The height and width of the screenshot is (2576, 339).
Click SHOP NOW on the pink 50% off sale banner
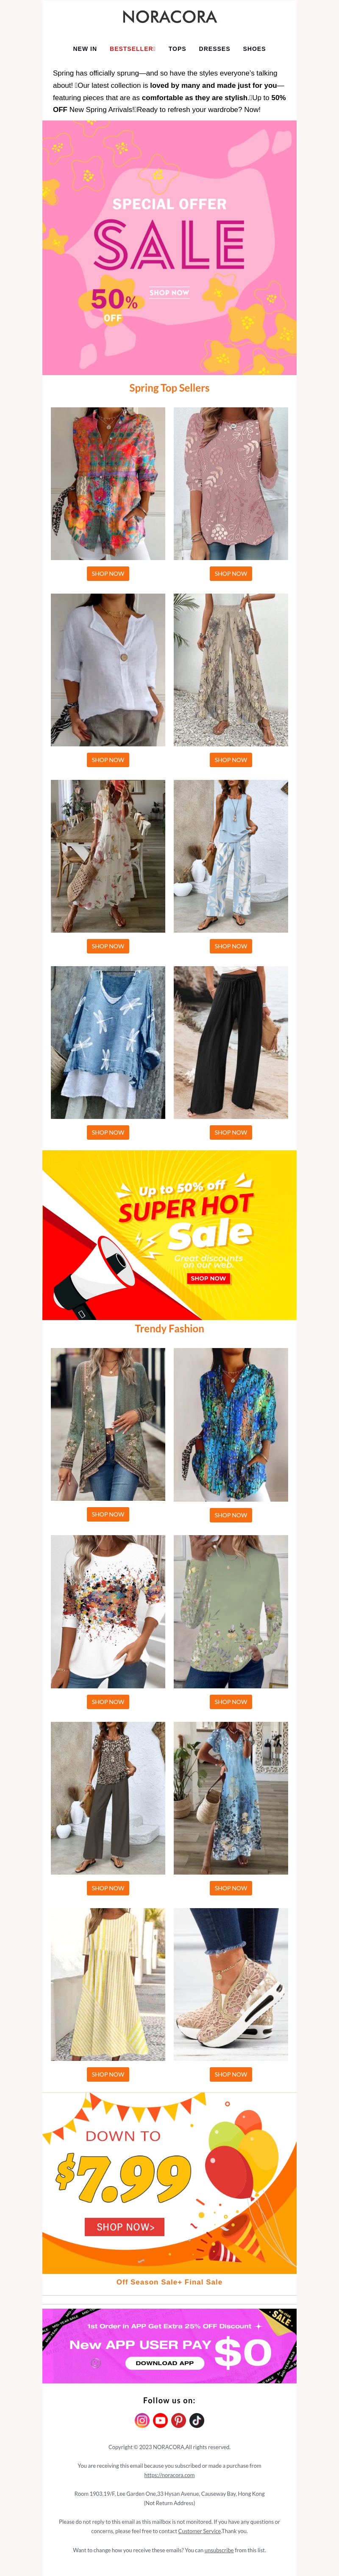[169, 293]
